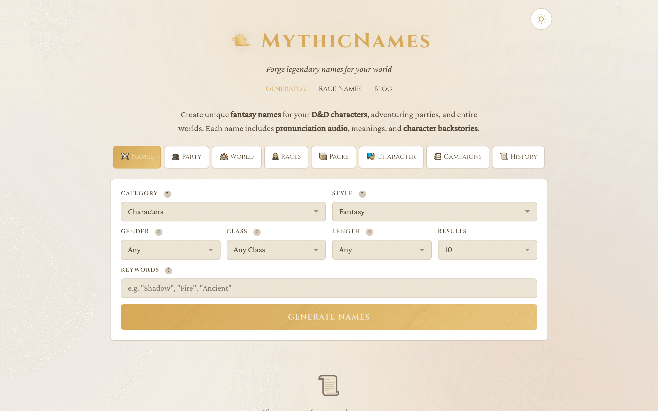Open the Party generator icon
The image size is (658, 411).
175,157
